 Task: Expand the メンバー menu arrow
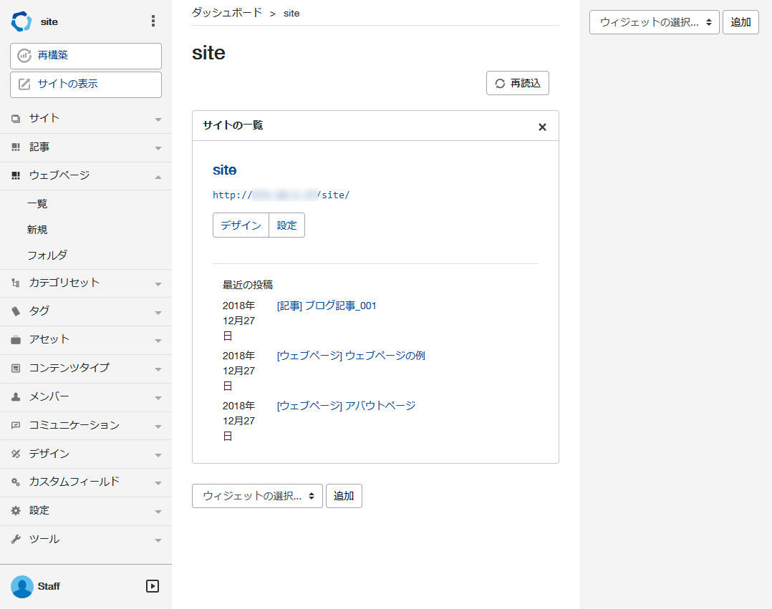(x=158, y=397)
